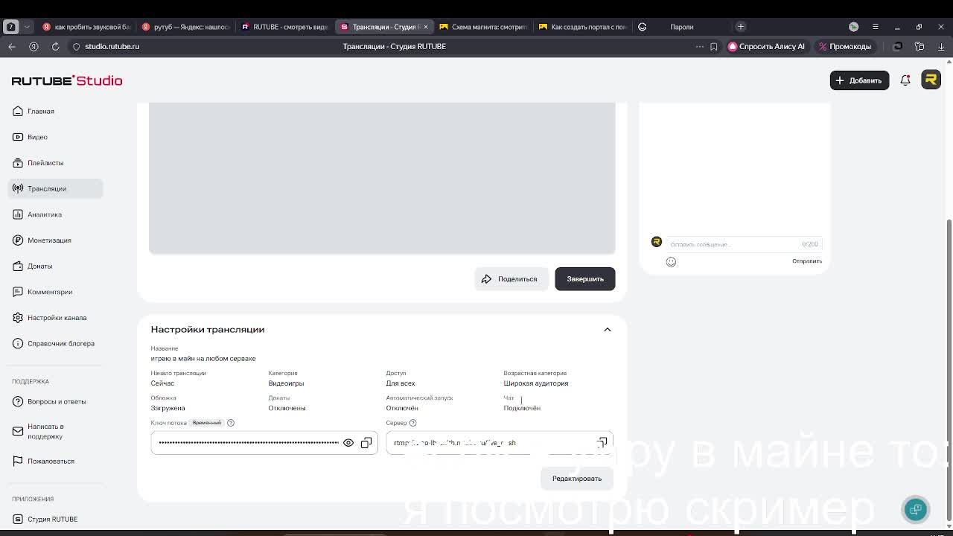Click the RUTUBE Studio logo
The width and height of the screenshot is (953, 536).
(x=67, y=80)
